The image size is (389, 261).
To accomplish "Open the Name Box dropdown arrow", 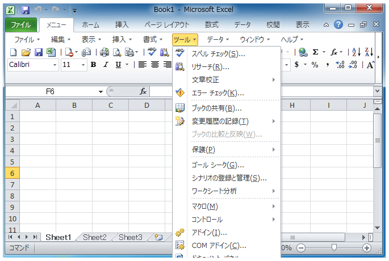I will click(x=101, y=92).
